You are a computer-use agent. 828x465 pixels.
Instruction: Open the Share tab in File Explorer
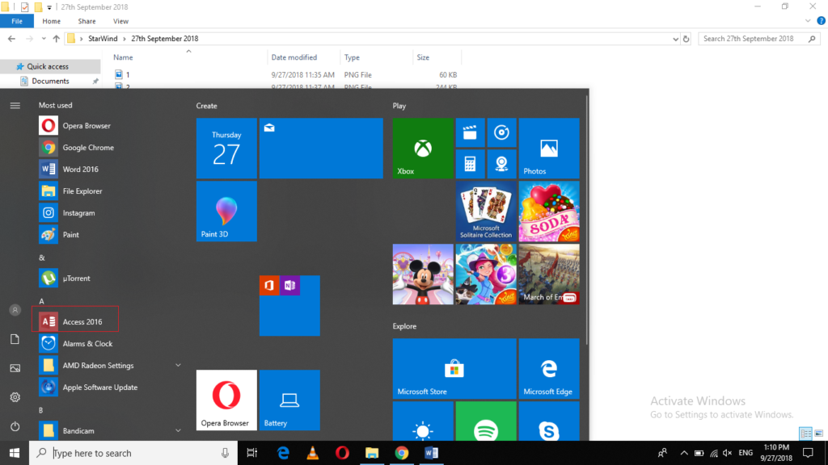point(86,21)
